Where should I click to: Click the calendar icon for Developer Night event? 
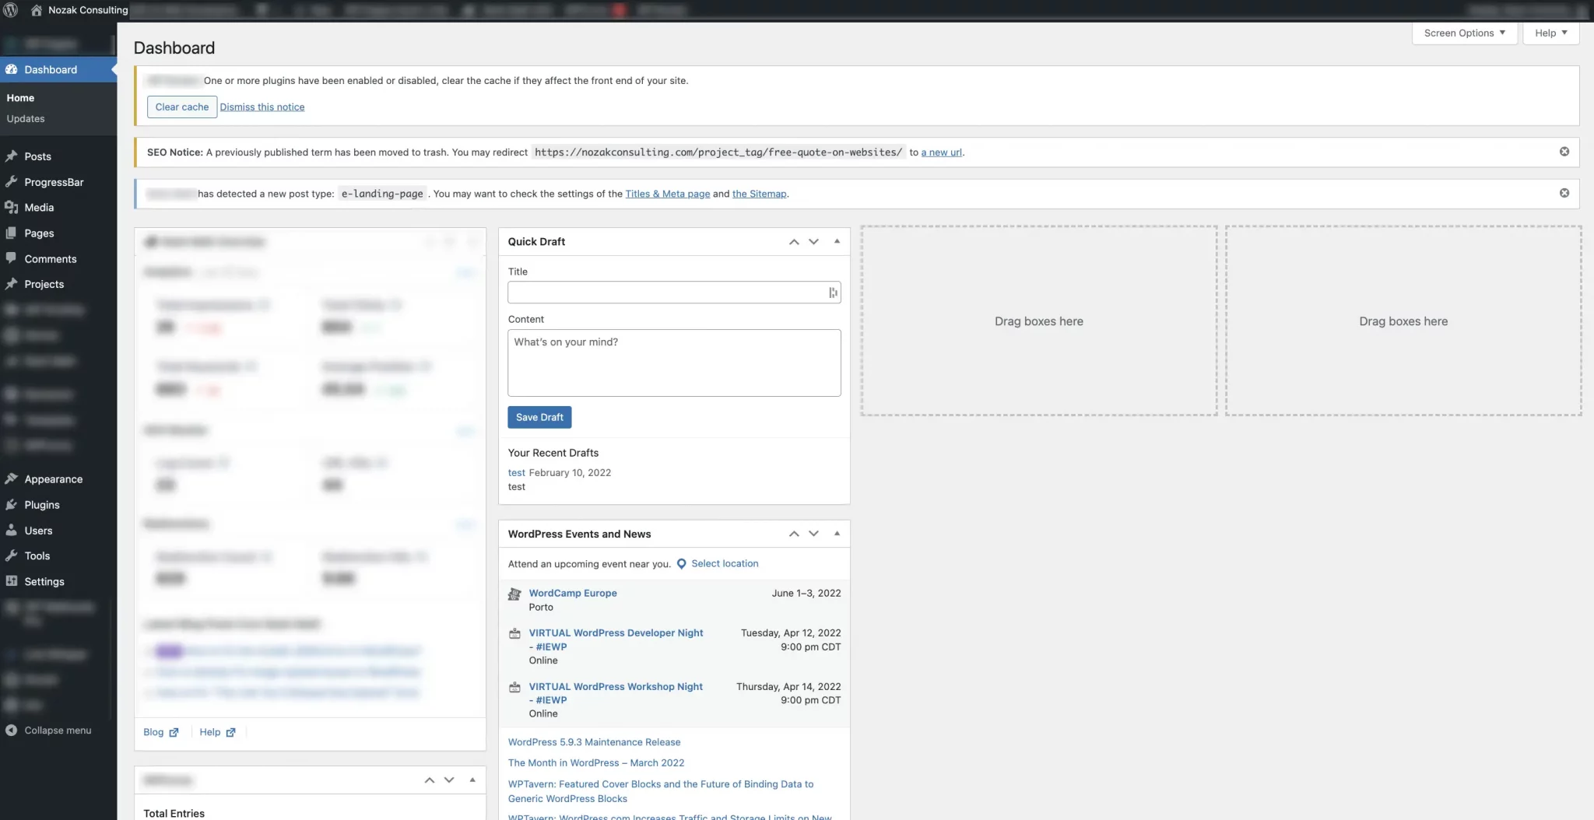click(x=514, y=633)
